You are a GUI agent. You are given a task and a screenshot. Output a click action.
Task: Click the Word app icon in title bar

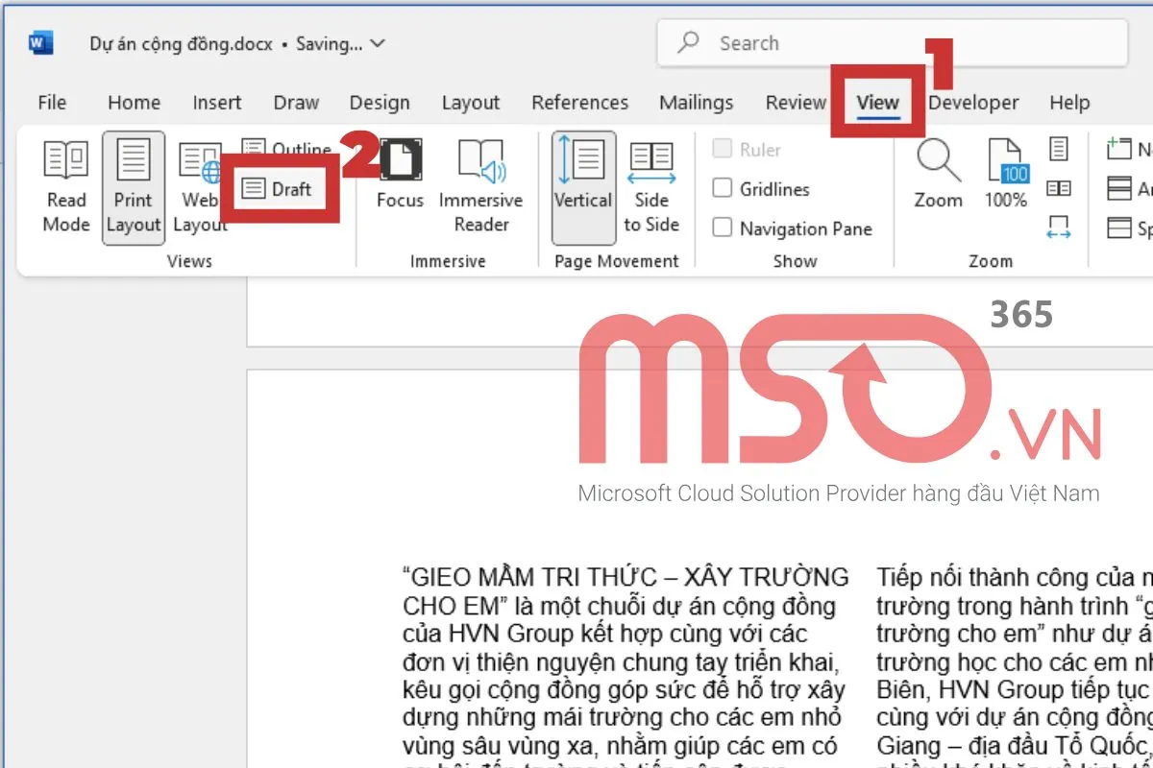(41, 43)
